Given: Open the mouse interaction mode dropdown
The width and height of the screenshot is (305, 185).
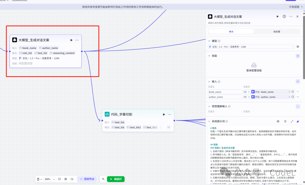Looking at the screenshot, I should pyautogui.click(x=40, y=179).
